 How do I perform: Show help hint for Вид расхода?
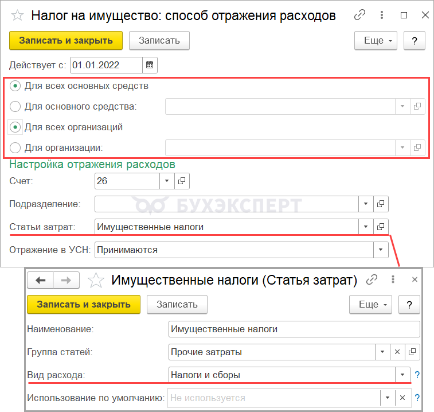417,375
